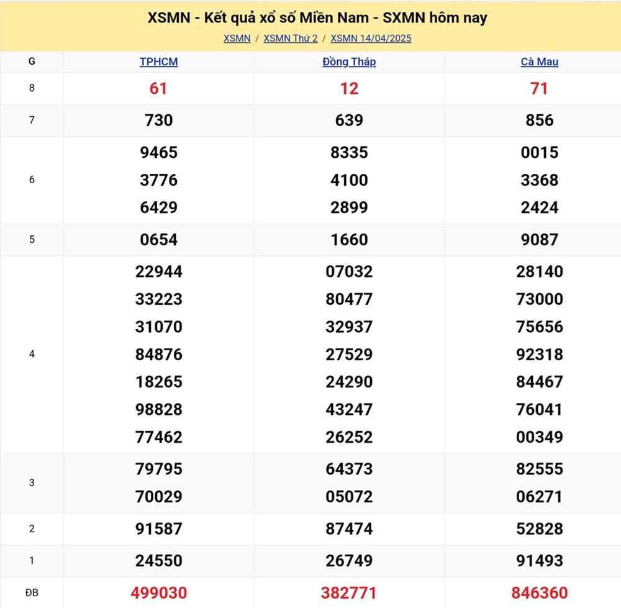The height and width of the screenshot is (608, 621).
Task: Click the red prize 8 number 61
Action: coord(158,89)
